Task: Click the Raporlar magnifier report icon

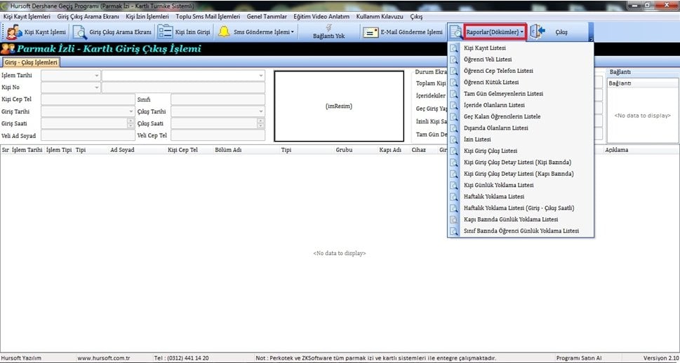Action: click(455, 32)
